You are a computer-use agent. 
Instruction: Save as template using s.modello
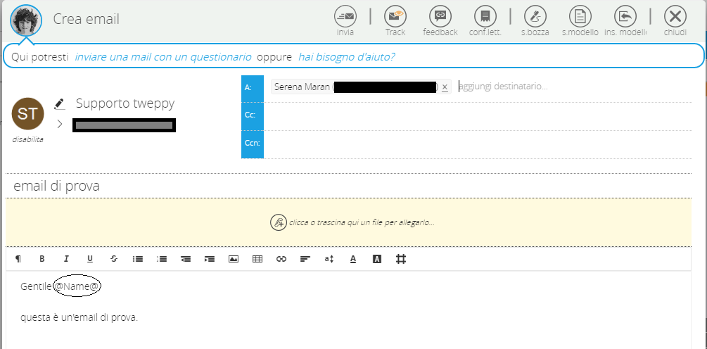point(580,16)
